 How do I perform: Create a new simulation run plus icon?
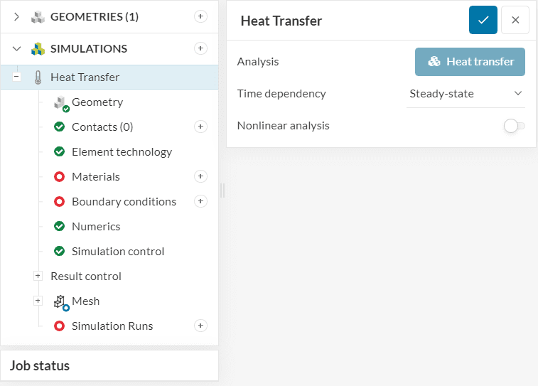tap(200, 326)
